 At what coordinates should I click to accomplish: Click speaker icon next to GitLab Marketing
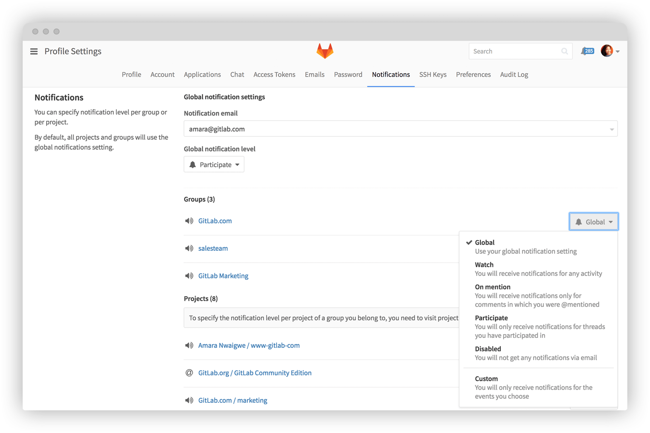click(189, 276)
